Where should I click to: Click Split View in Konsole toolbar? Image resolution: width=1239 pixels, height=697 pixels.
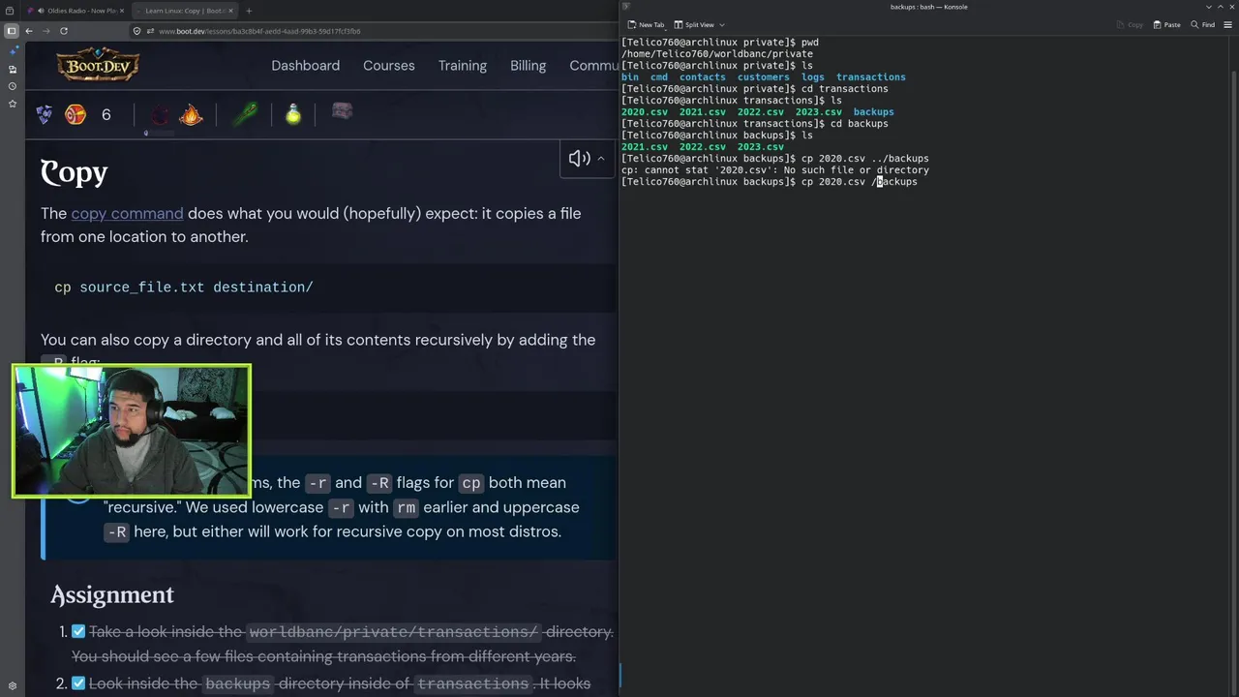[x=694, y=24]
